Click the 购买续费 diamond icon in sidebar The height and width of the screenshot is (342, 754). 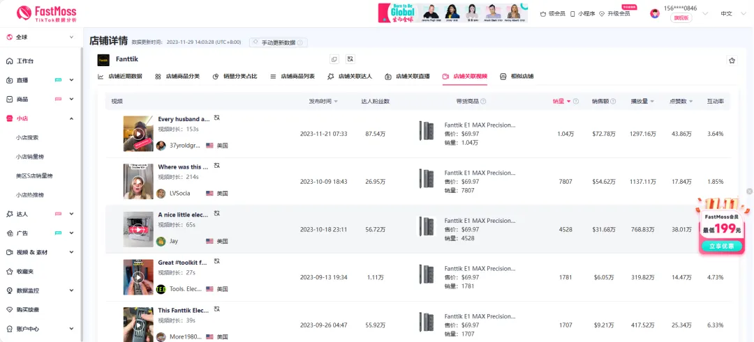[x=9, y=310]
